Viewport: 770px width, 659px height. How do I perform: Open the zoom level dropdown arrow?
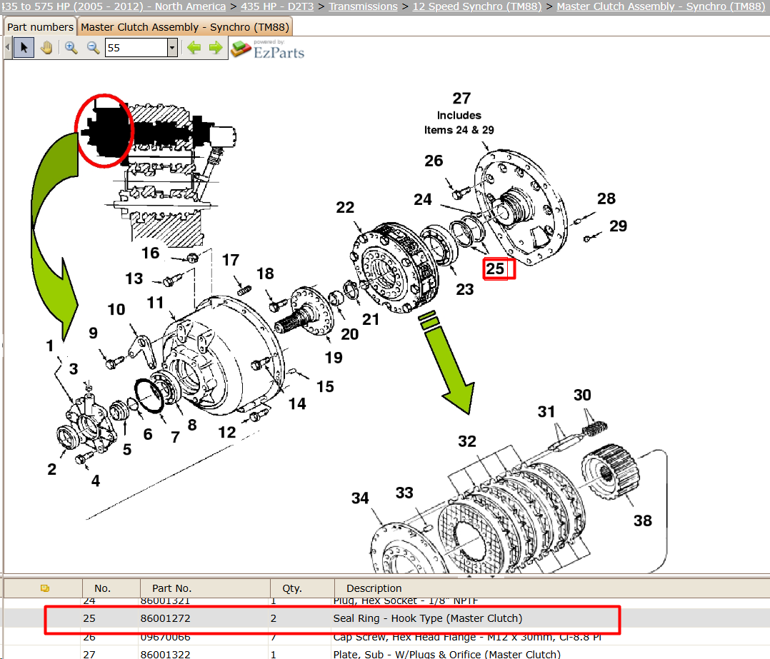click(172, 48)
